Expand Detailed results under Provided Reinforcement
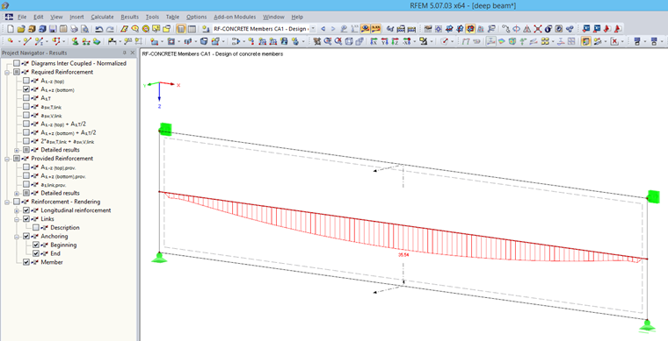Screen dimensions: 668x341 pyautogui.click(x=17, y=193)
